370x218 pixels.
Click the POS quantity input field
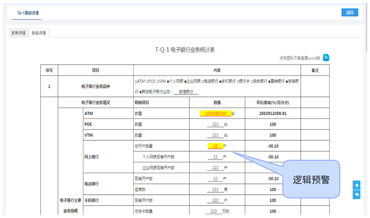point(215,125)
